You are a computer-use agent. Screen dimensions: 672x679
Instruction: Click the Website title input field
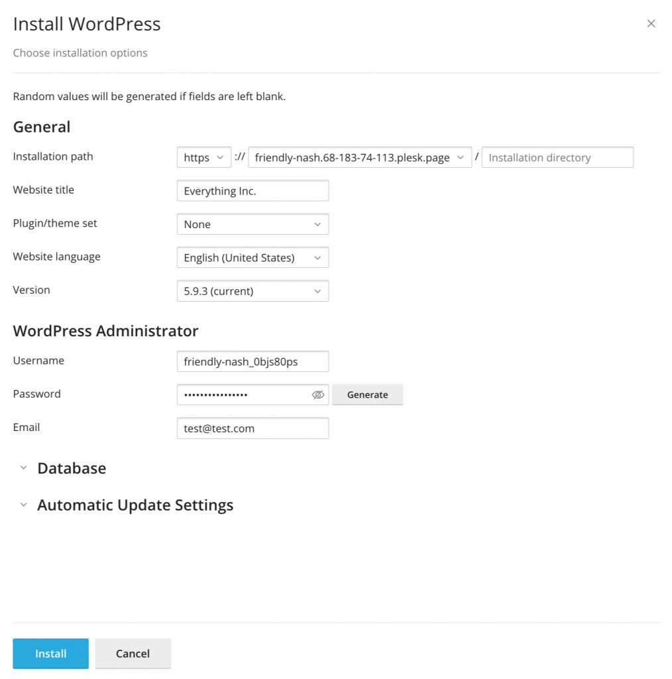click(x=252, y=190)
